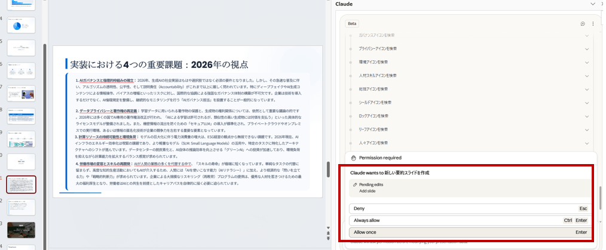Expand the プライバシーアイコンを検索 step

coord(587,48)
